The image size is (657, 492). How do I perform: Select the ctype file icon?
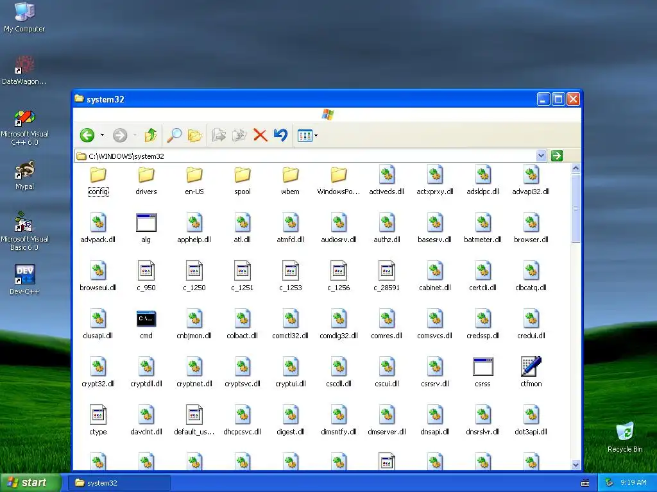tap(98, 422)
